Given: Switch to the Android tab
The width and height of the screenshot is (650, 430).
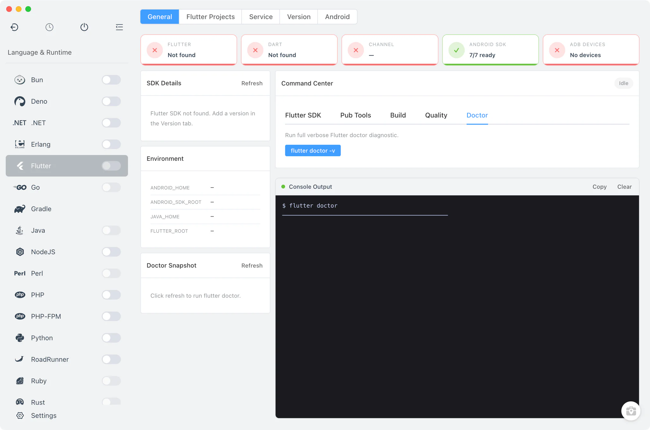Looking at the screenshot, I should click(337, 17).
